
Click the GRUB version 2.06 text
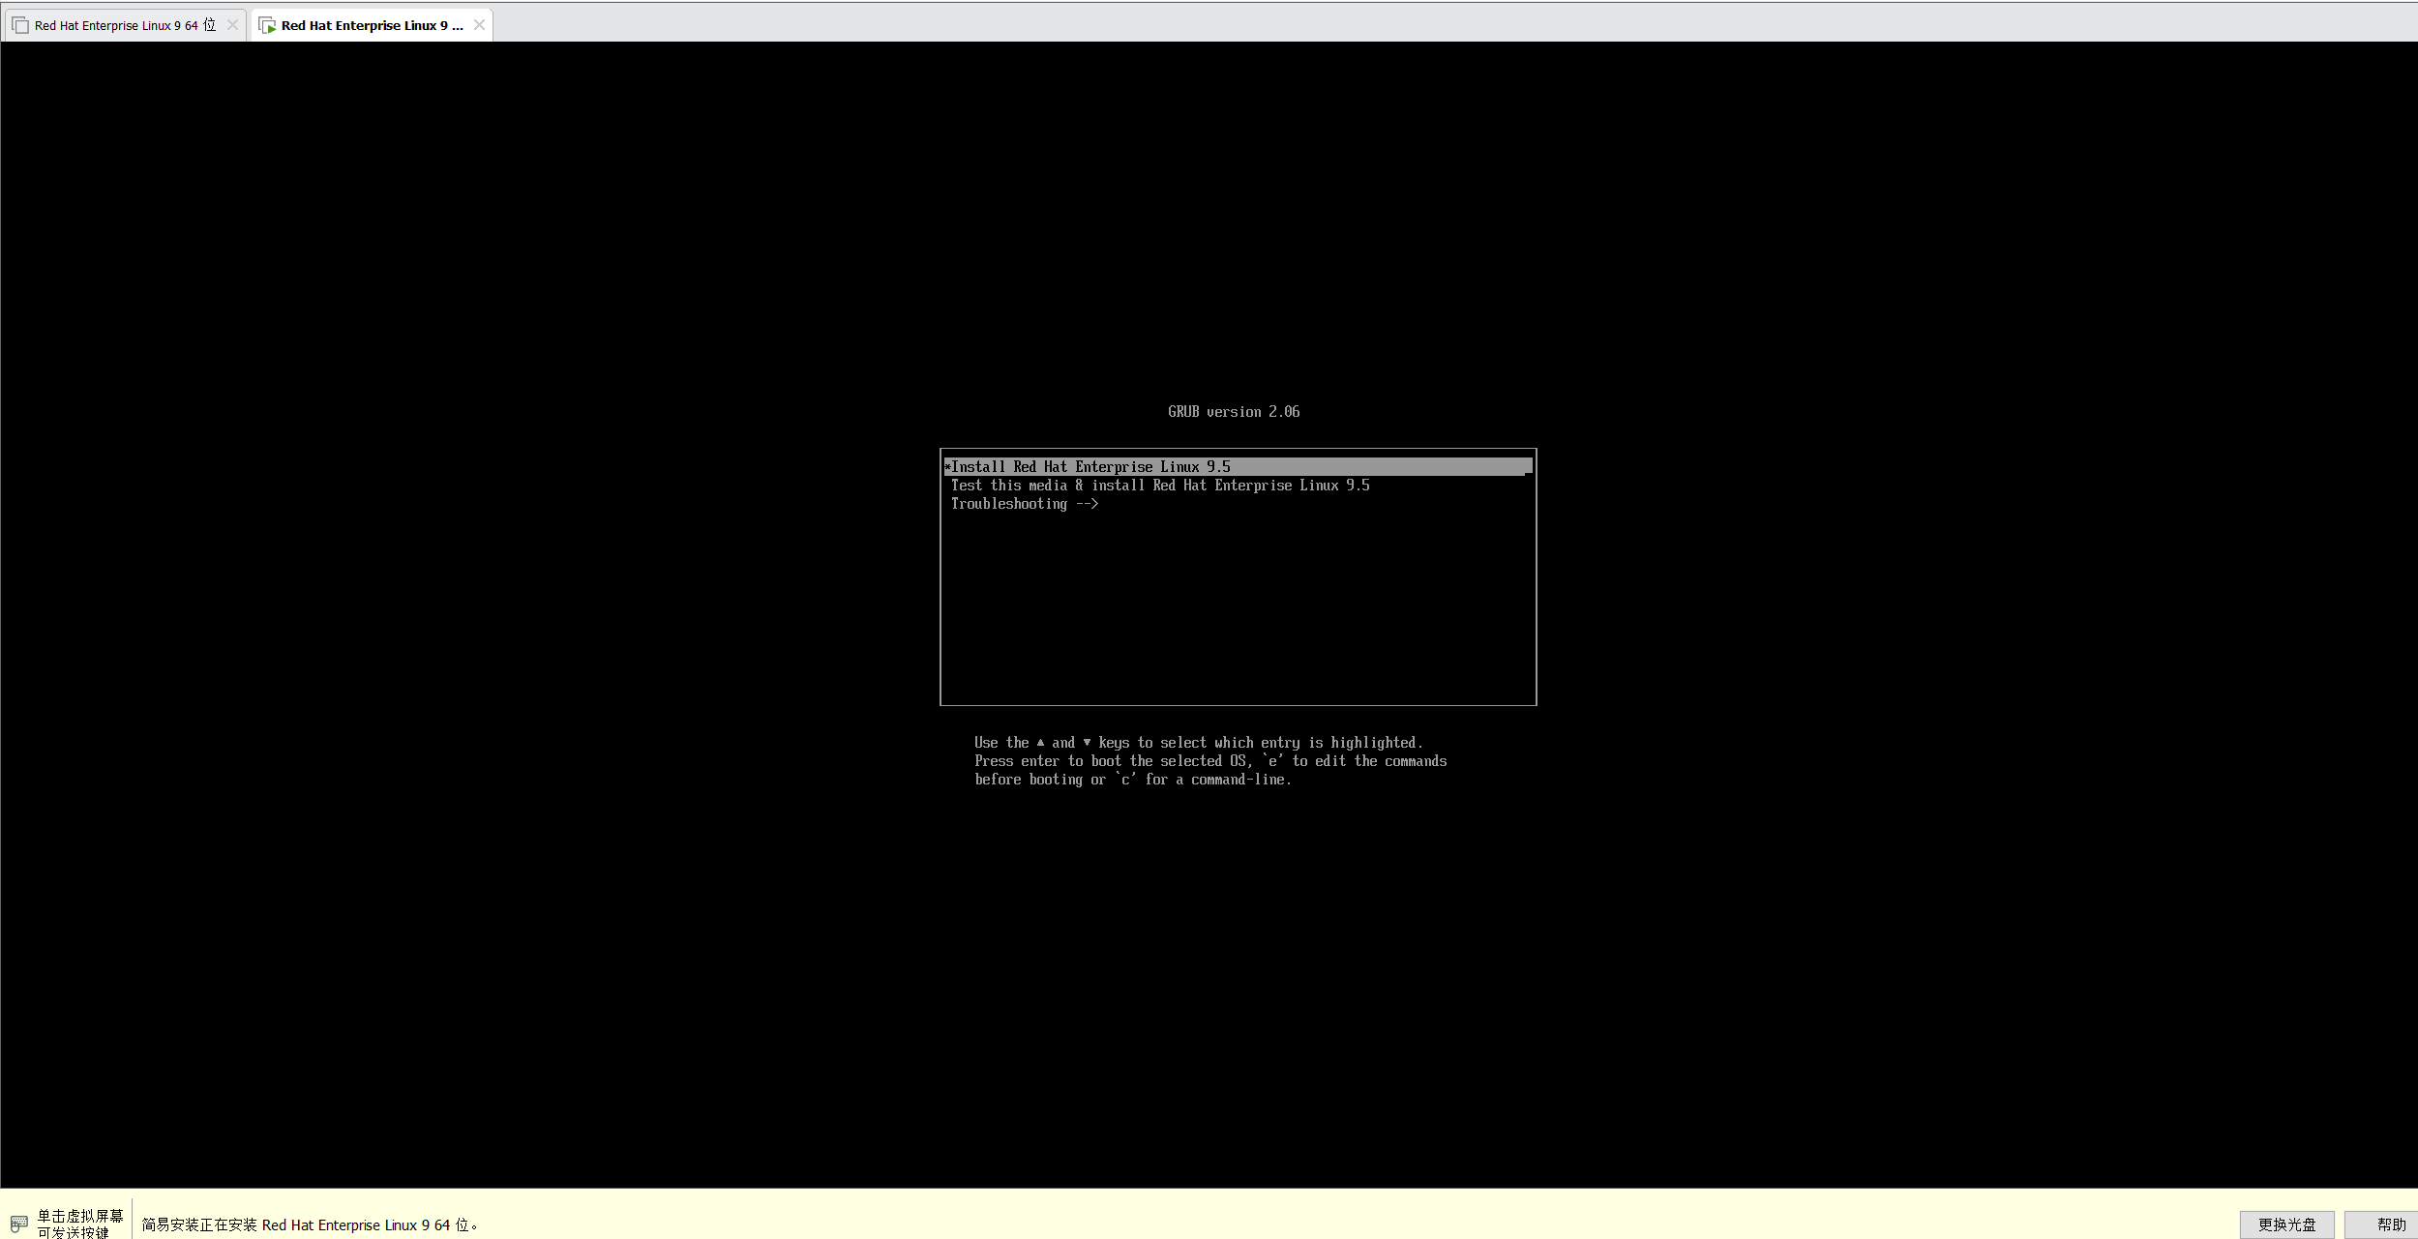click(x=1234, y=412)
